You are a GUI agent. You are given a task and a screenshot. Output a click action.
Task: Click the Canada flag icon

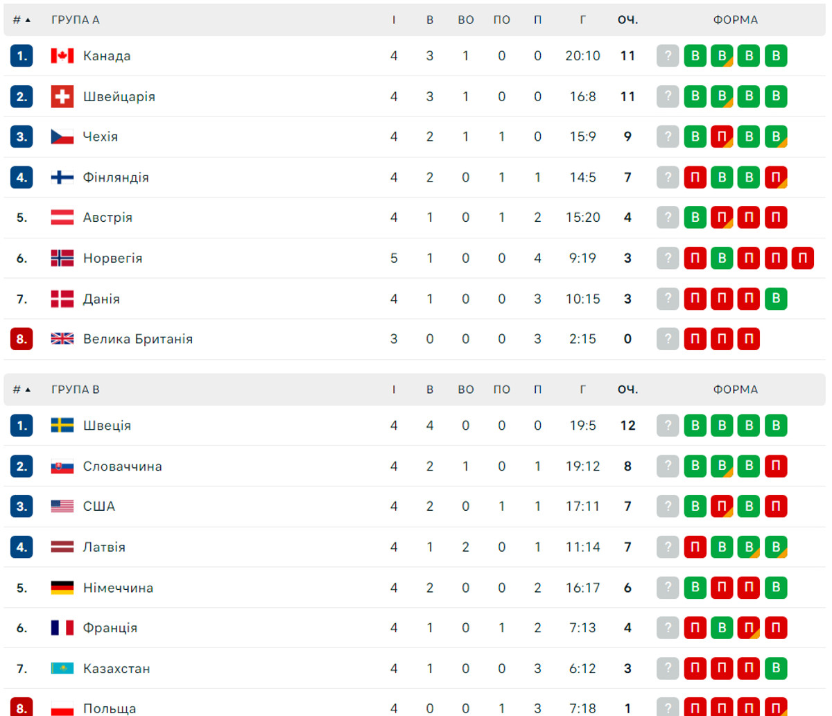coord(62,56)
